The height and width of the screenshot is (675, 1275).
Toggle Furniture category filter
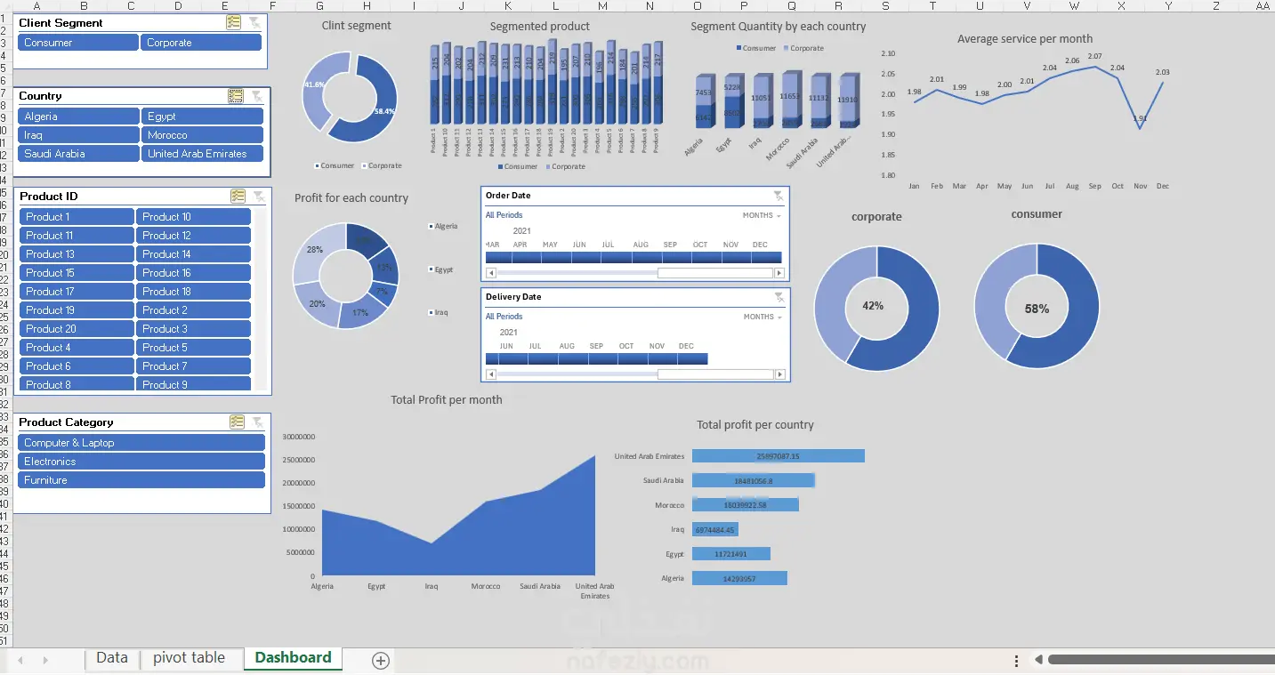pyautogui.click(x=141, y=480)
